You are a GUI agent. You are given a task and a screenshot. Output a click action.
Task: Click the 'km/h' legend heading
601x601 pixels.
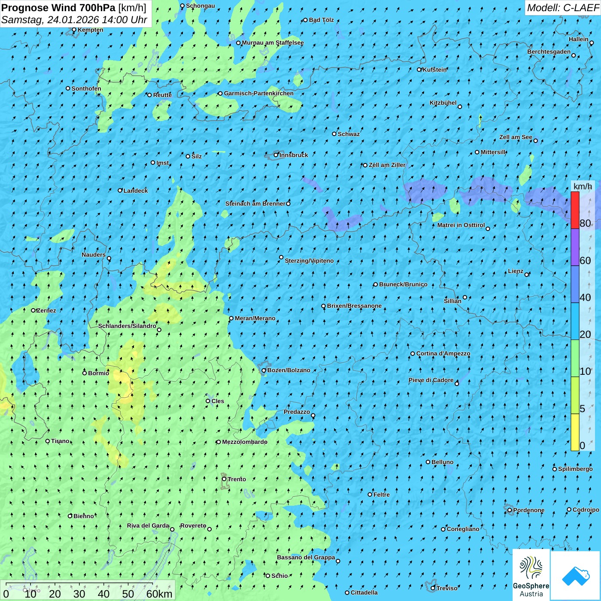(583, 186)
